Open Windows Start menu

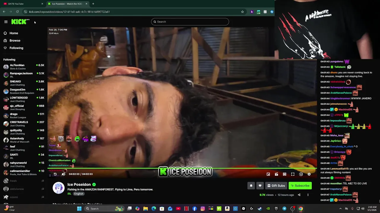point(79,209)
